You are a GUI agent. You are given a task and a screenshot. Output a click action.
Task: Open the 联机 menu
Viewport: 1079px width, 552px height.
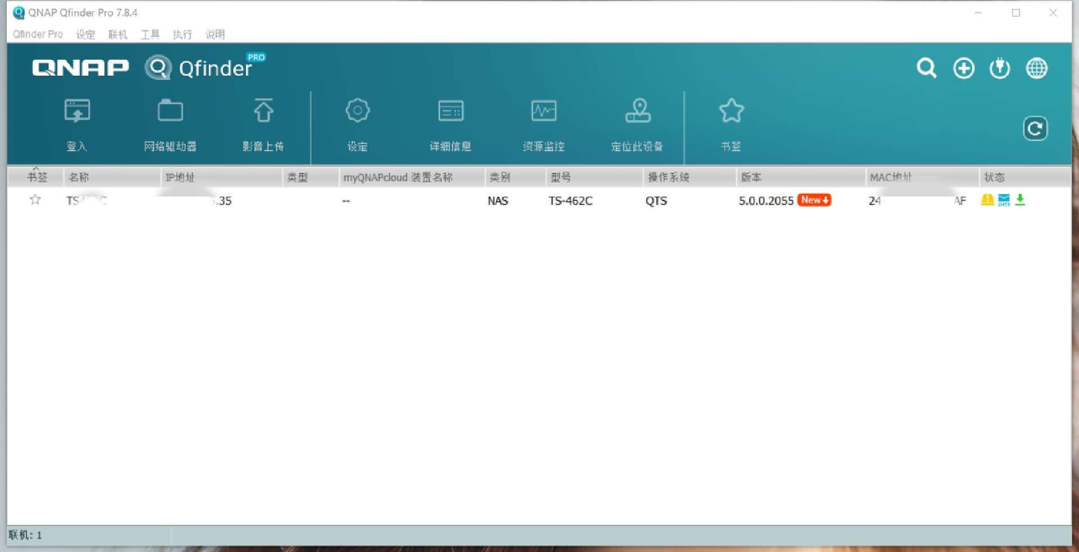(117, 34)
